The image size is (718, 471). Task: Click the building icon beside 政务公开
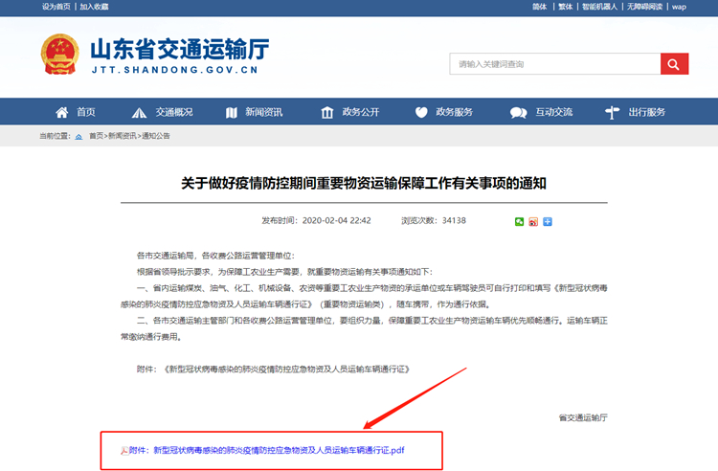tap(327, 112)
